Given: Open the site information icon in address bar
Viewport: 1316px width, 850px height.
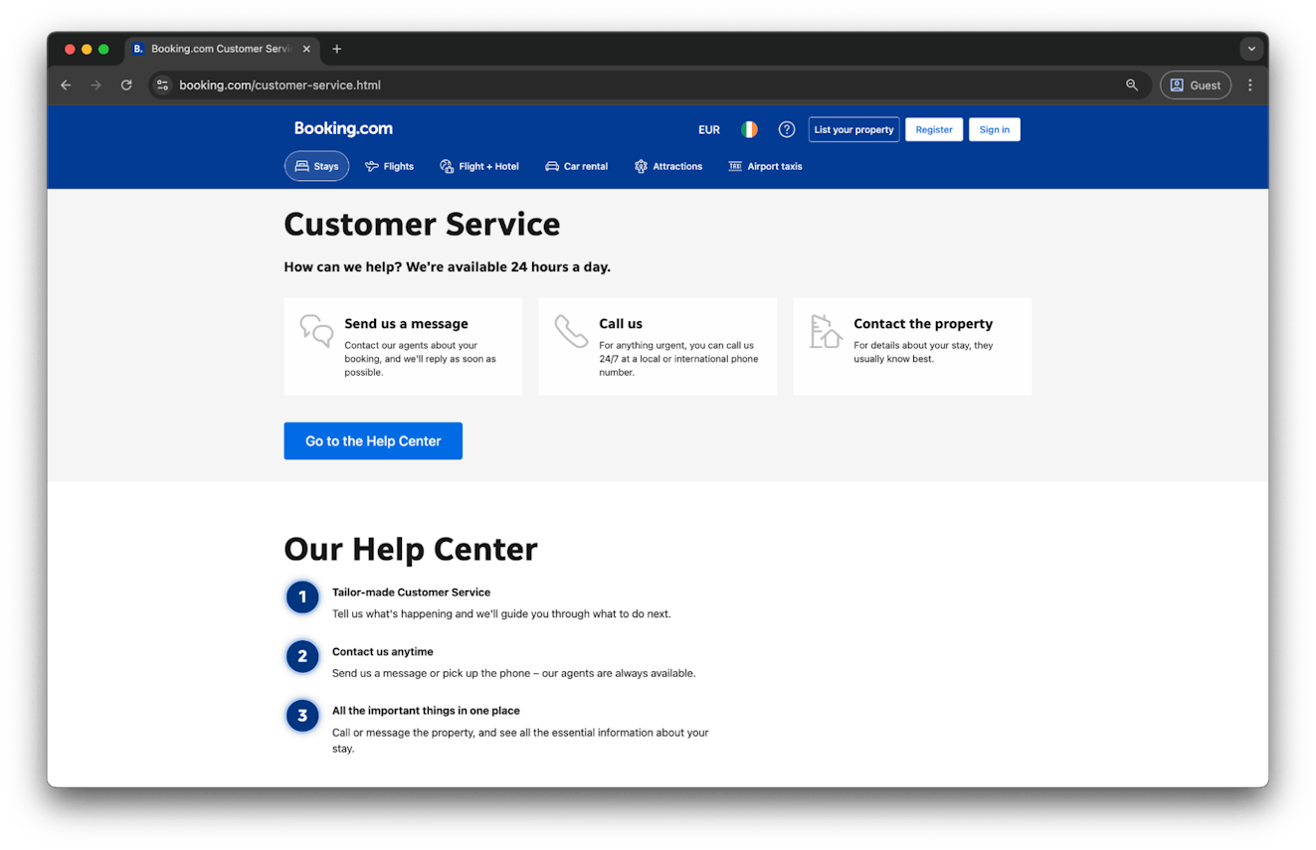Looking at the screenshot, I should pos(163,85).
